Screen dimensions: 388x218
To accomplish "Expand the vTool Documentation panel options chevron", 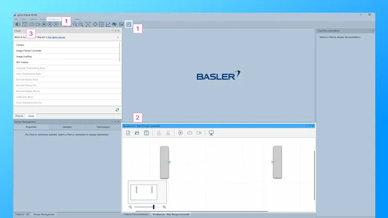I will [370, 31].
